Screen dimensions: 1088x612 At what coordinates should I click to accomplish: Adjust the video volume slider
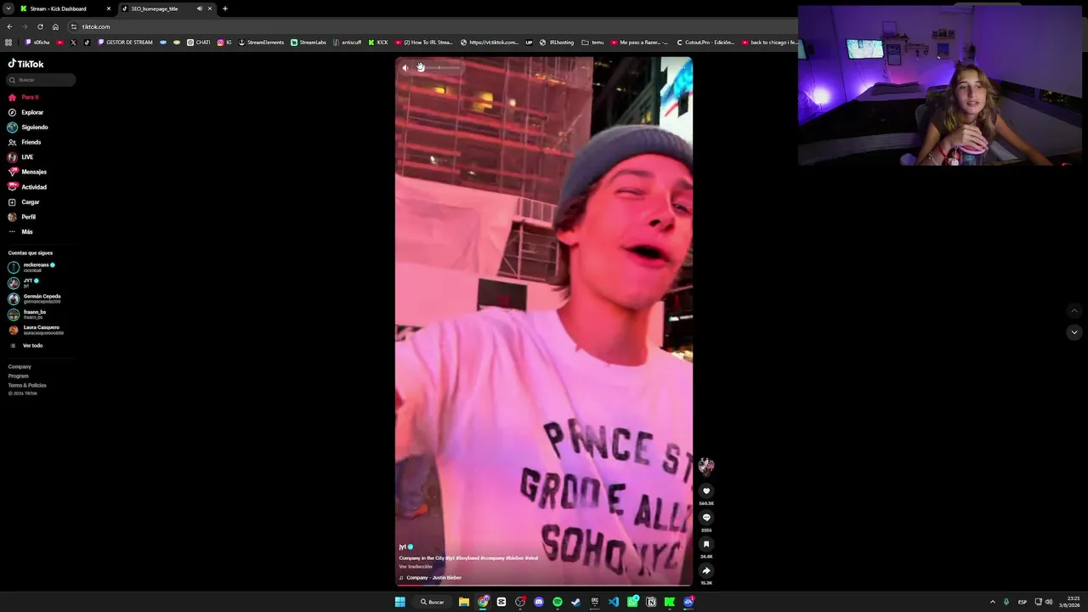coord(439,68)
